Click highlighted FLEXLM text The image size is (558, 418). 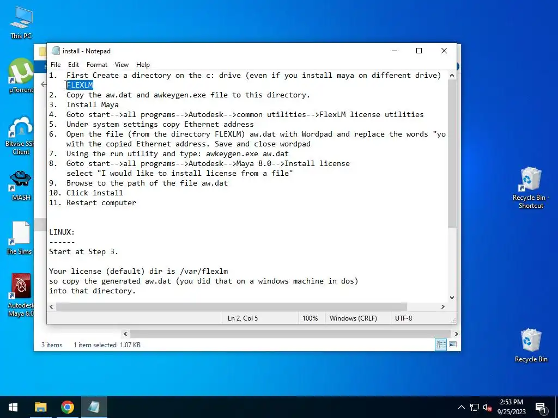tap(80, 85)
